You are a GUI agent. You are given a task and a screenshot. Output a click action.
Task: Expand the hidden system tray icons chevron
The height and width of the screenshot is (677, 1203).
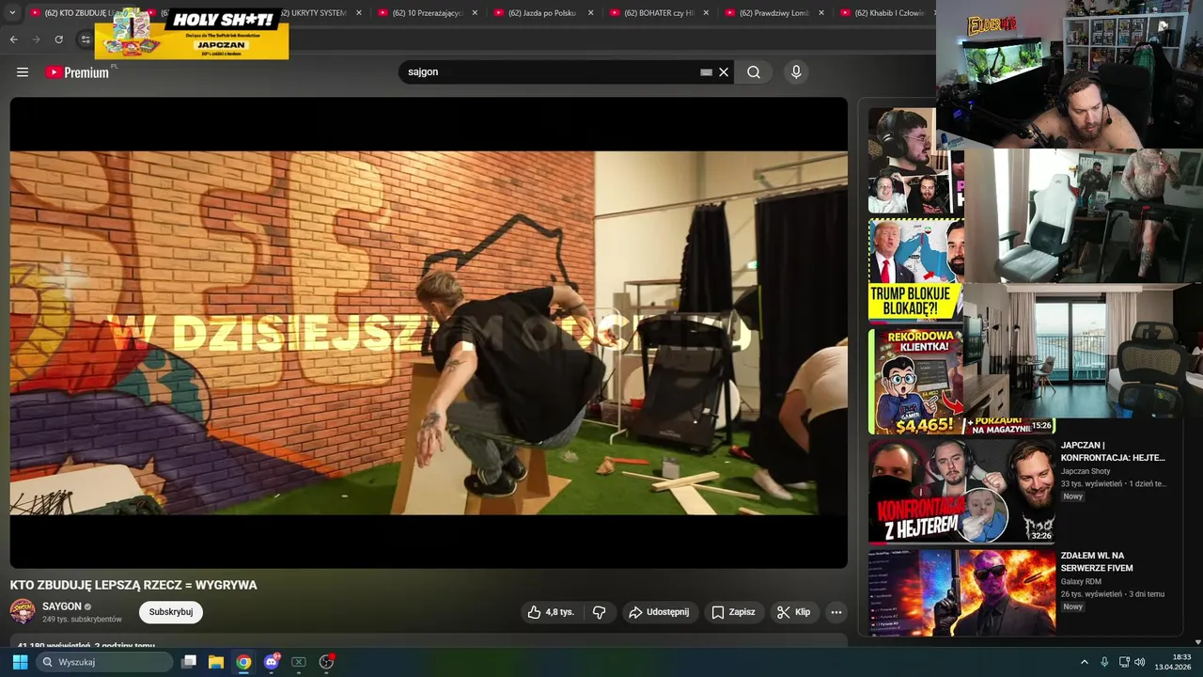1084,662
